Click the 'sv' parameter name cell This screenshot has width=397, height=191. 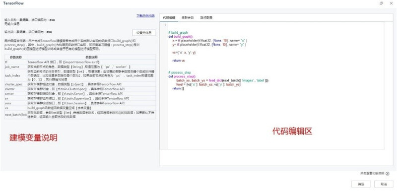tap(16, 98)
